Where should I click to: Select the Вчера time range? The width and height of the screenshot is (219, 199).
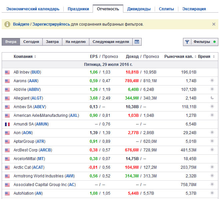coord(11,42)
